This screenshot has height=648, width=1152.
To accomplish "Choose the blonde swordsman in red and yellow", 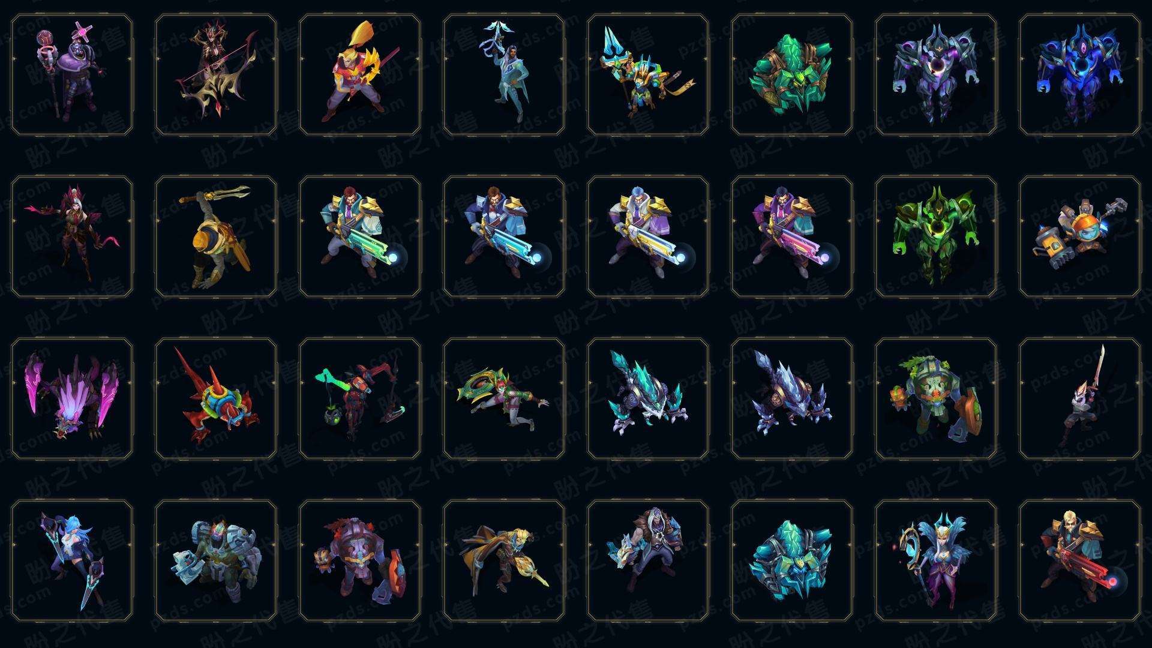I will click(360, 74).
